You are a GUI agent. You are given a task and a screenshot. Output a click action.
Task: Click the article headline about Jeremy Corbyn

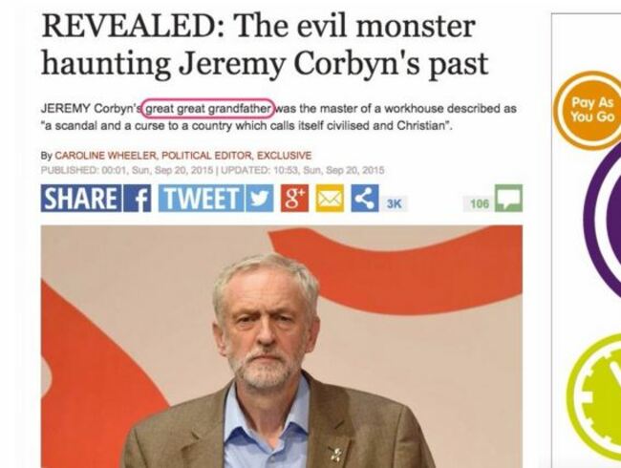pos(265,44)
